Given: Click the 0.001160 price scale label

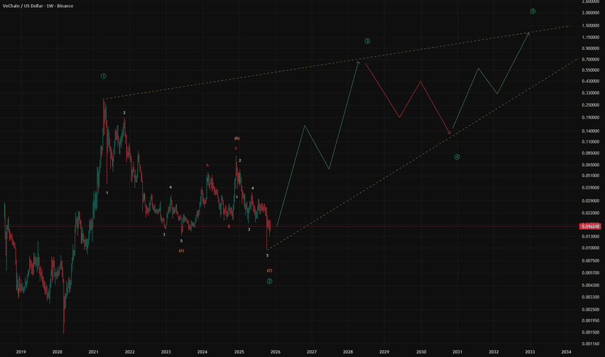Looking at the screenshot, I should pyautogui.click(x=590, y=343).
